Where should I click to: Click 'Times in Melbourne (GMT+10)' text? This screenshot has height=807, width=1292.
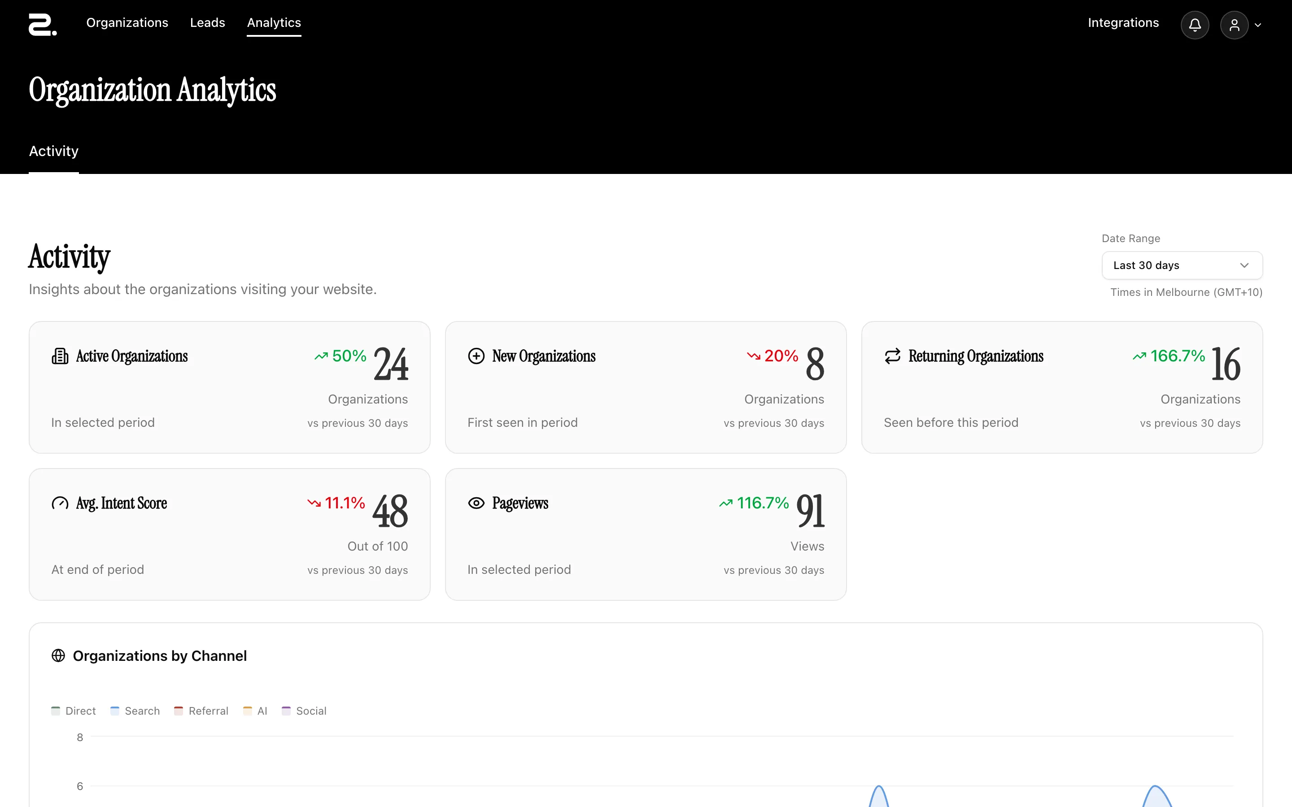1186,292
